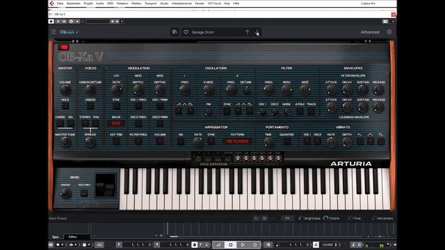Load next preset with the down arrow

[x=257, y=33]
